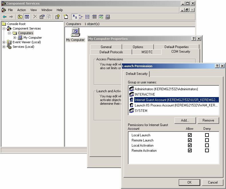Select SYSTEM in the user names list

click(x=138, y=111)
